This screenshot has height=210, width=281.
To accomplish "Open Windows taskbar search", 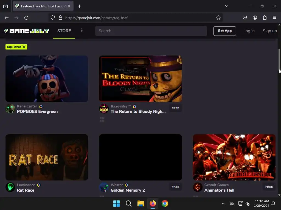I will click(129, 203).
